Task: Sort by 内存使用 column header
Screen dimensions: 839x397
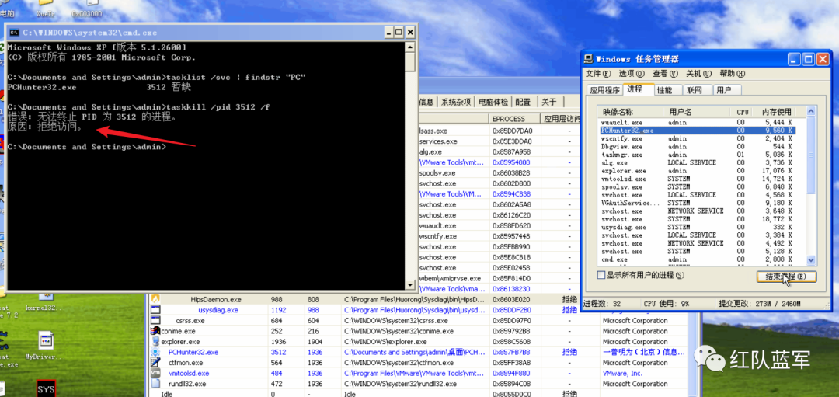Action: click(775, 112)
